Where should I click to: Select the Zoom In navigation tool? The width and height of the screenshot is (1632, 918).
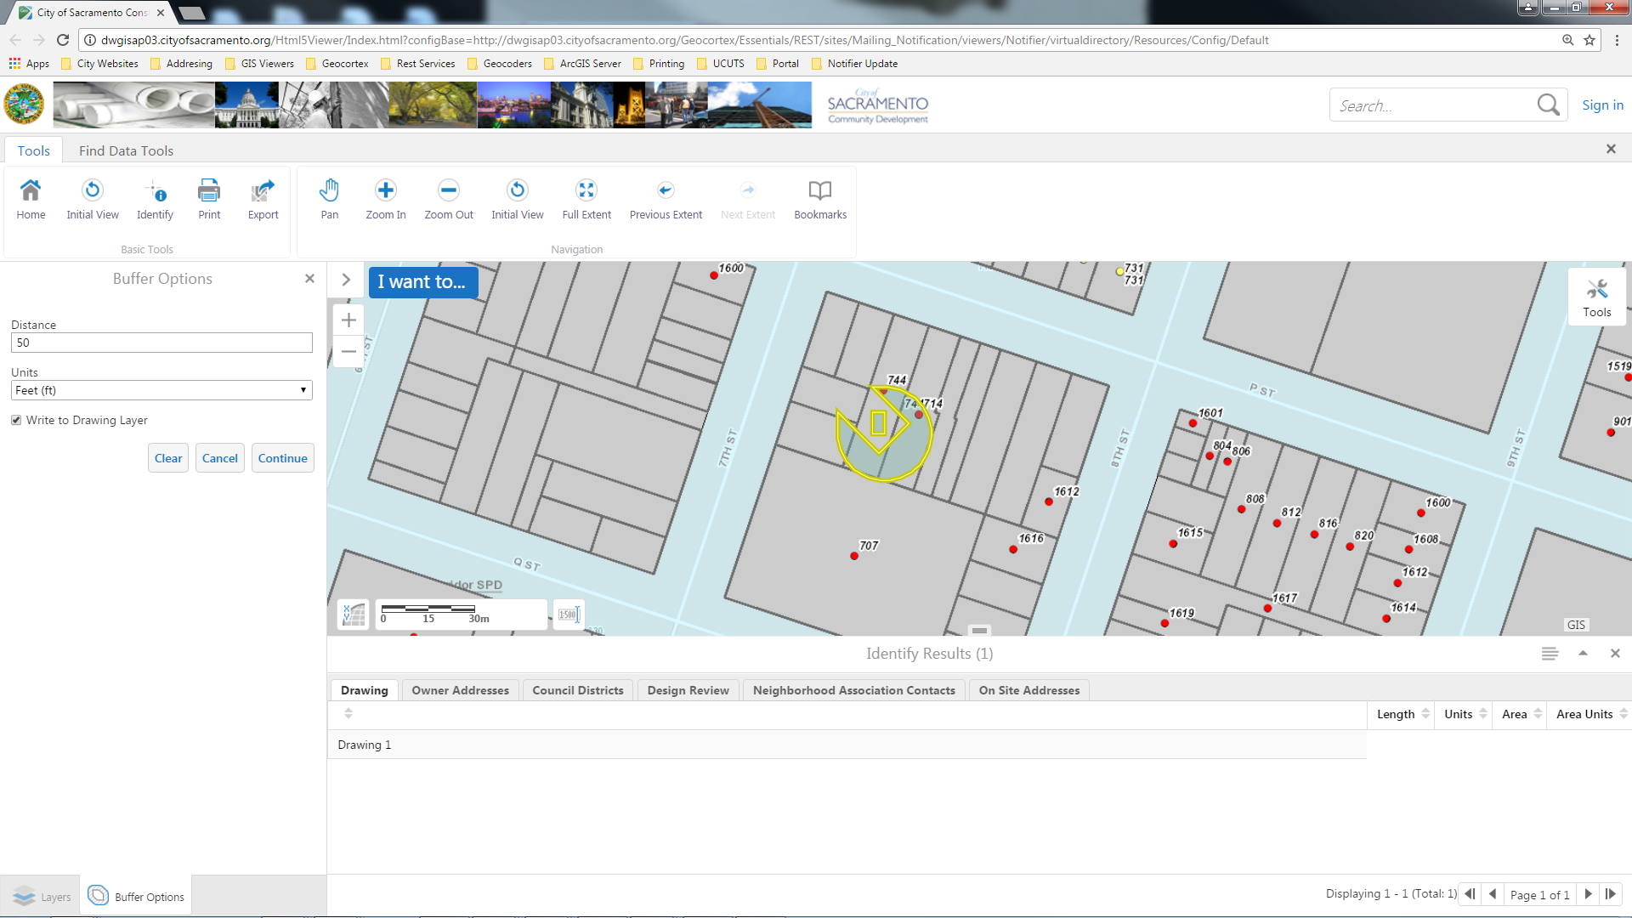386,200
